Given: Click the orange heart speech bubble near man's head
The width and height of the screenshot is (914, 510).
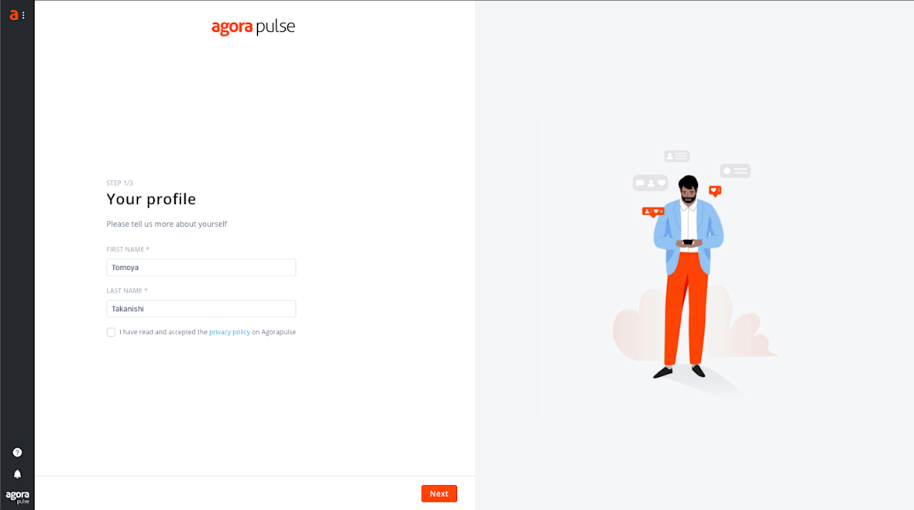Looking at the screenshot, I should [x=715, y=191].
